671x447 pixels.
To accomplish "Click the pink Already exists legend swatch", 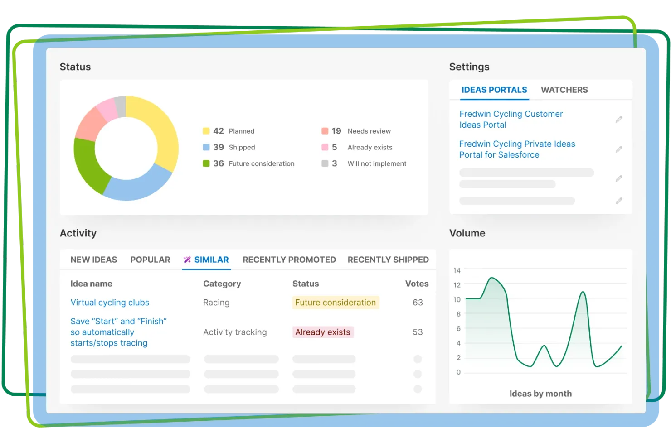I will [x=325, y=147].
